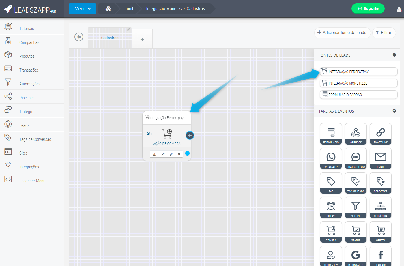Switch to the Cadastros tab
Image resolution: width=404 pixels, height=266 pixels.
(110, 38)
